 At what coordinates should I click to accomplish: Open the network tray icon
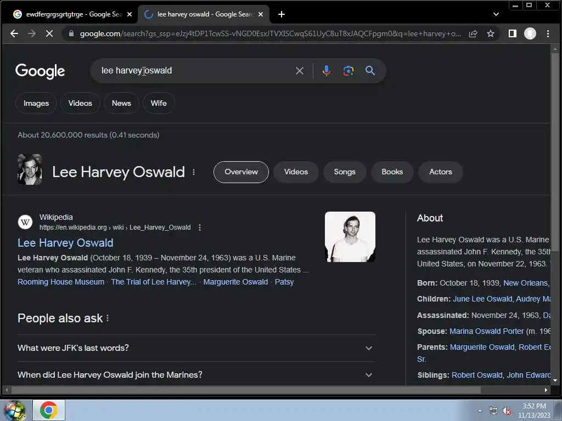493,411
